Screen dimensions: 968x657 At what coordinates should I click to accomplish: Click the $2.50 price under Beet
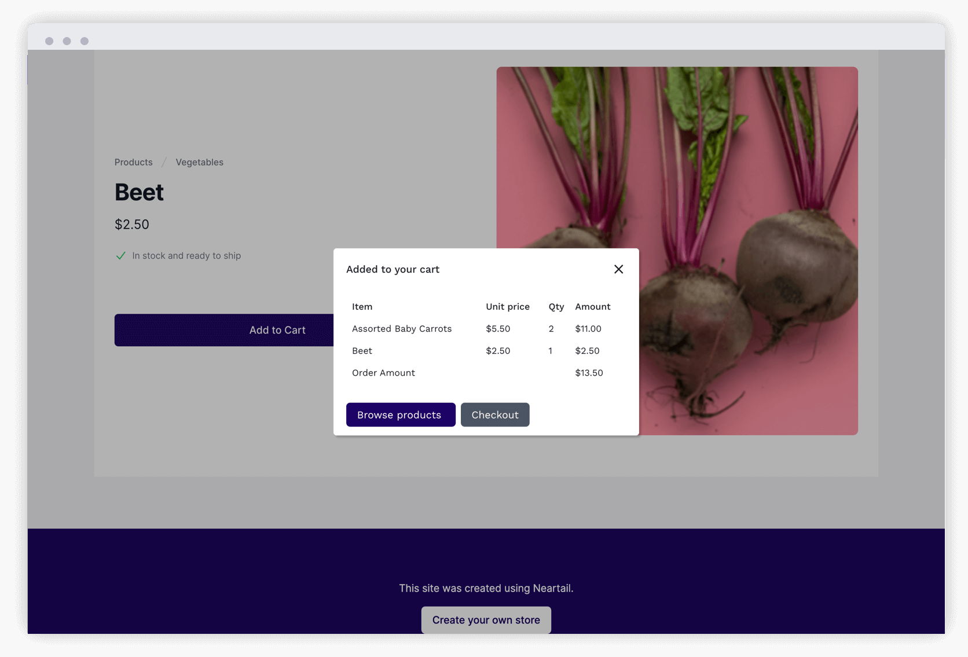coord(132,225)
